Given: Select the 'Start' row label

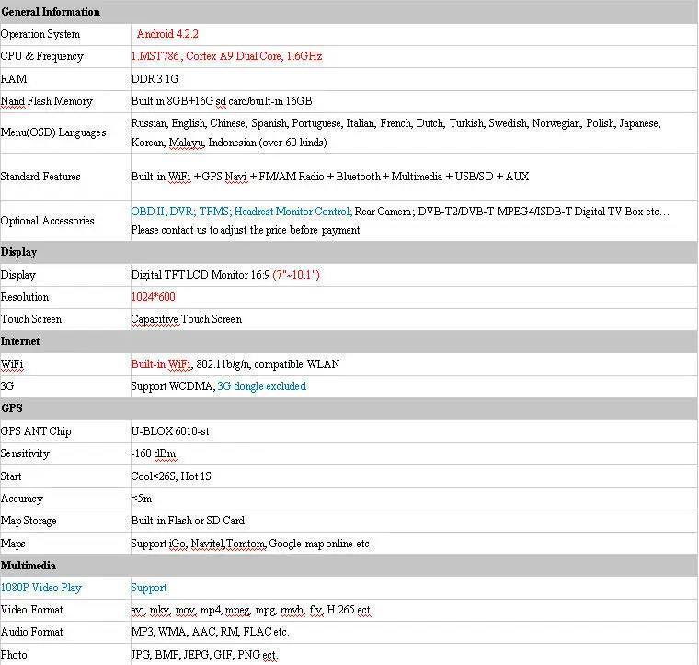Looking at the screenshot, I should (x=11, y=476).
